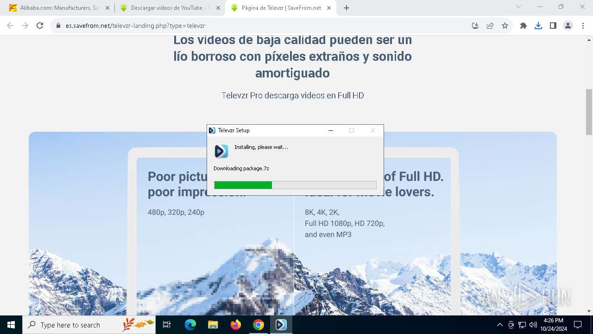Click the Televzr Setup installer progress bar

295,185
